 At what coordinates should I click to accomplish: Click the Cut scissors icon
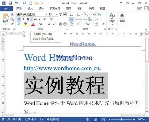pos(12,14)
